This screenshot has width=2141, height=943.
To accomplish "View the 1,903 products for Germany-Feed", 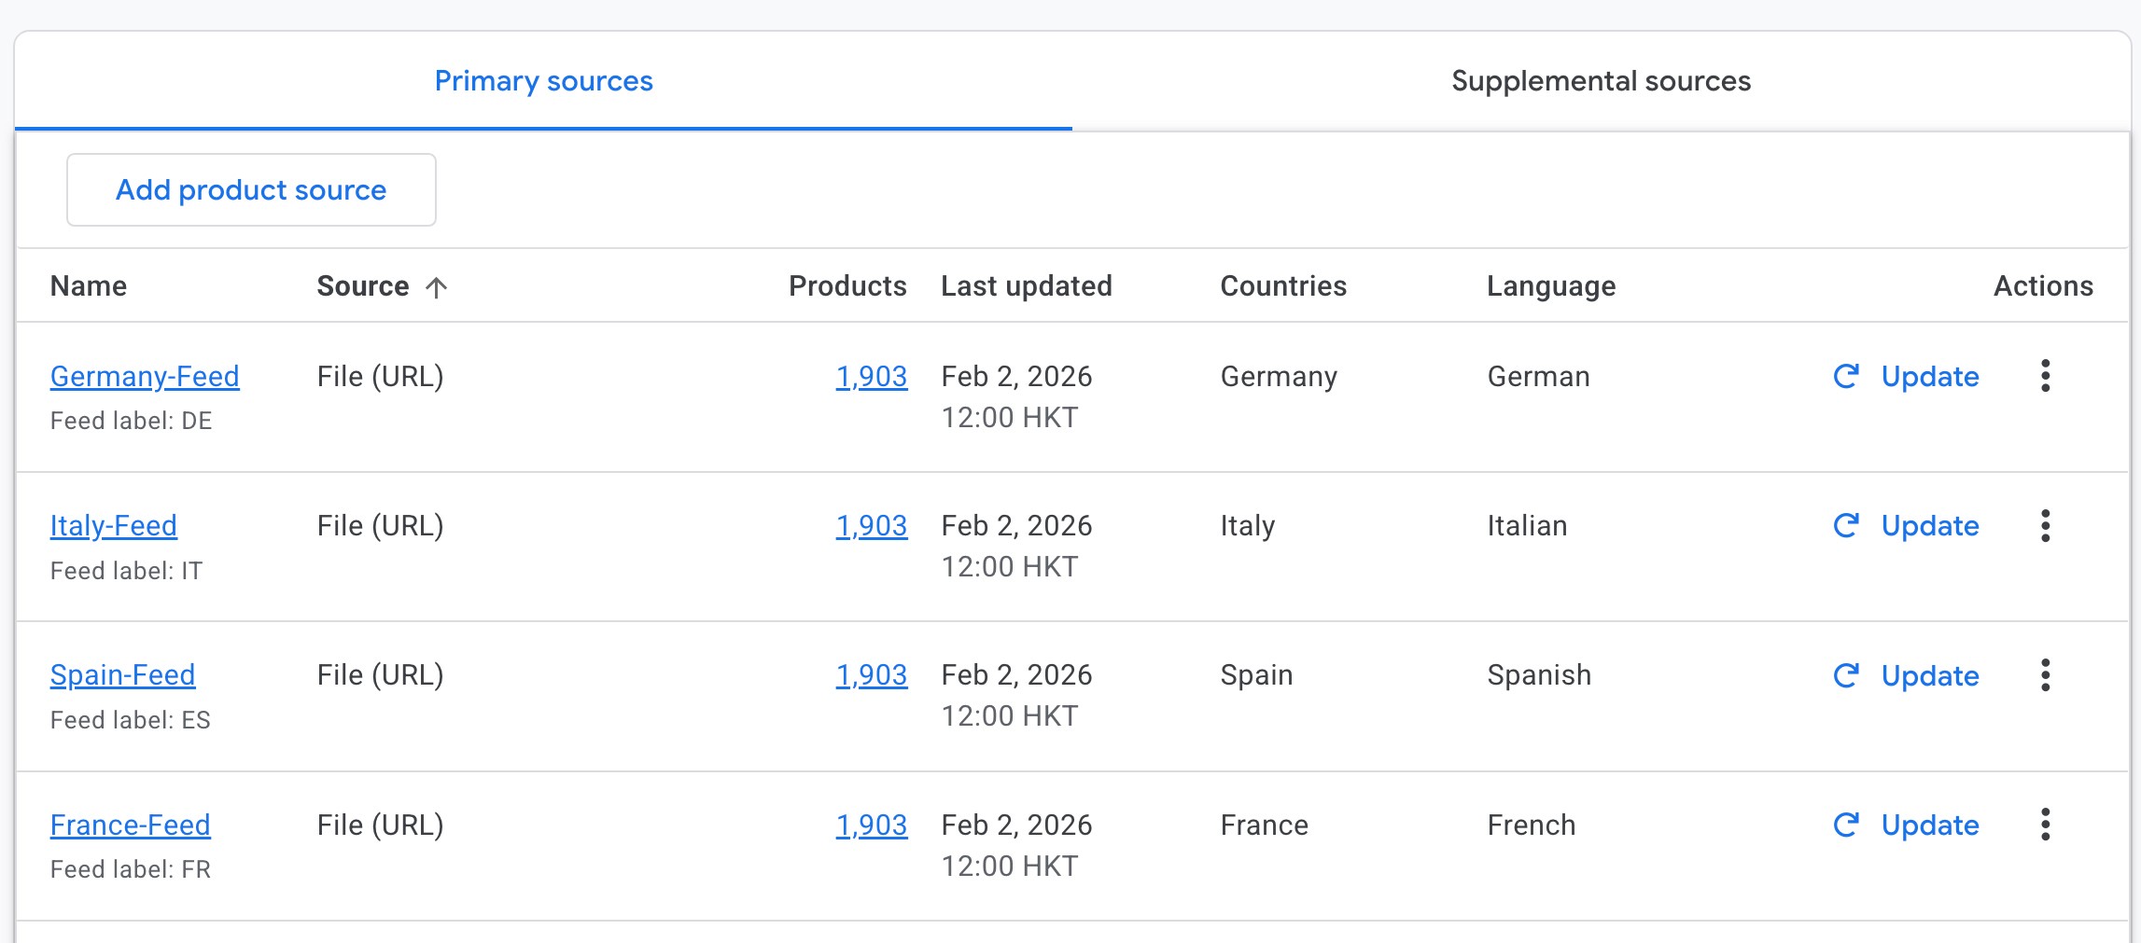I will tap(871, 377).
